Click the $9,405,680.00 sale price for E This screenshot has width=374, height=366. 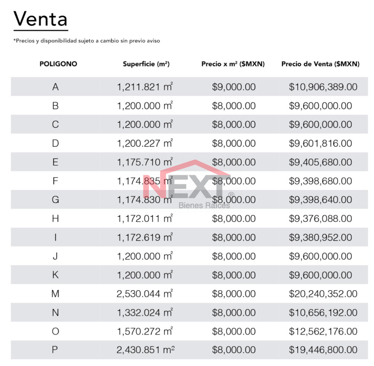pos(320,162)
